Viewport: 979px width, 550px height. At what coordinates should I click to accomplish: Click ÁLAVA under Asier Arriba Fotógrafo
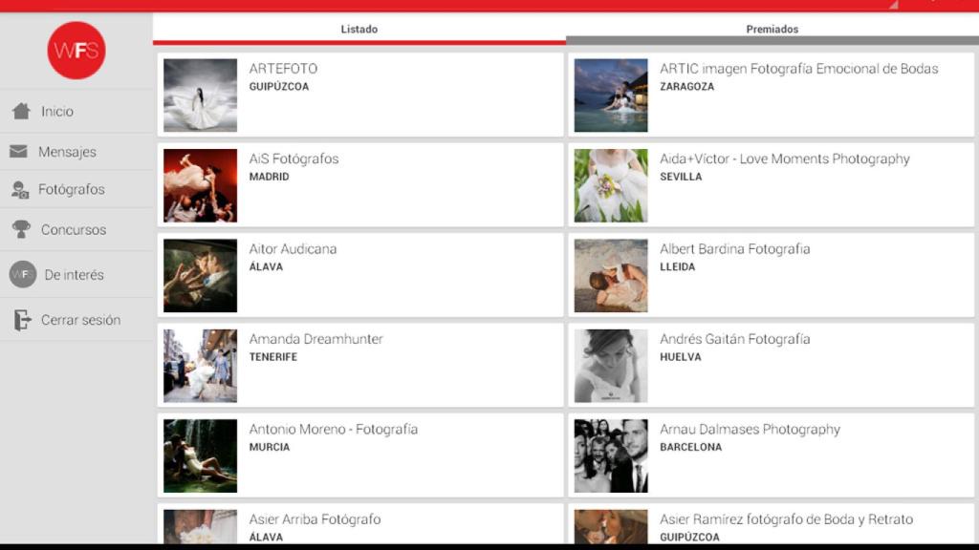[x=266, y=537]
